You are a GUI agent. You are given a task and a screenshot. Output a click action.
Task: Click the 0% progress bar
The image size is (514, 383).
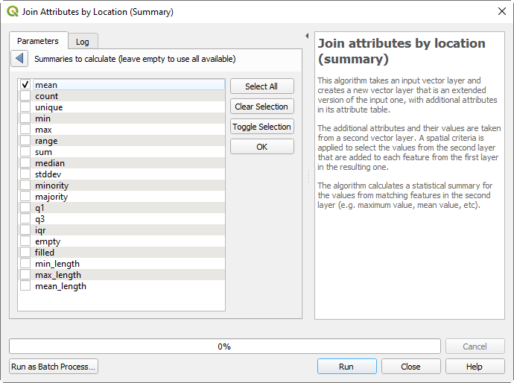(224, 346)
